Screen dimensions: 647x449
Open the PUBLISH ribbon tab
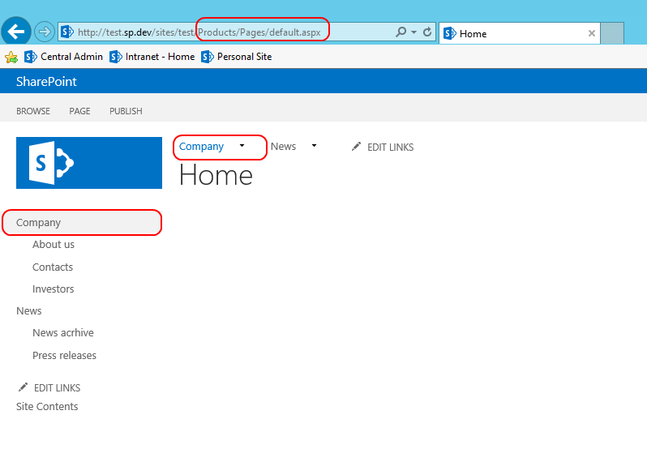pyautogui.click(x=126, y=111)
